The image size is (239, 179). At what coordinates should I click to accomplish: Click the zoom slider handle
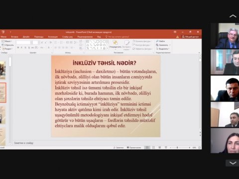pos(177,148)
